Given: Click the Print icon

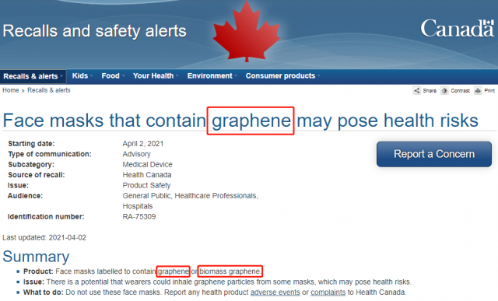Looking at the screenshot, I should coord(478,90).
